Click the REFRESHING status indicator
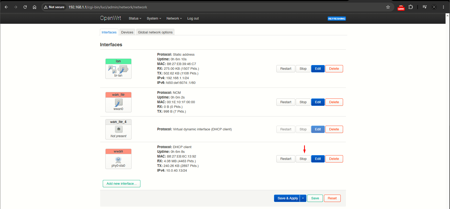This screenshot has height=209, width=450. (x=337, y=19)
